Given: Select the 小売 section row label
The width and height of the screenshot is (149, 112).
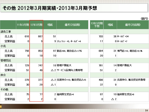Looking at the screenshot, I should [x=3, y=46].
